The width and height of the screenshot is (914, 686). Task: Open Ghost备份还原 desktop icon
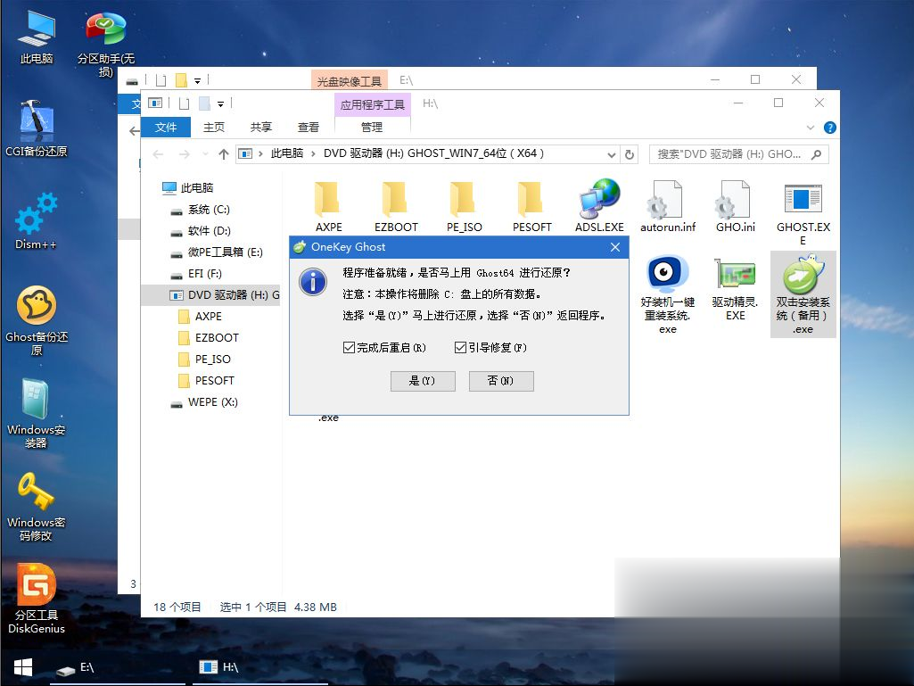point(37,320)
